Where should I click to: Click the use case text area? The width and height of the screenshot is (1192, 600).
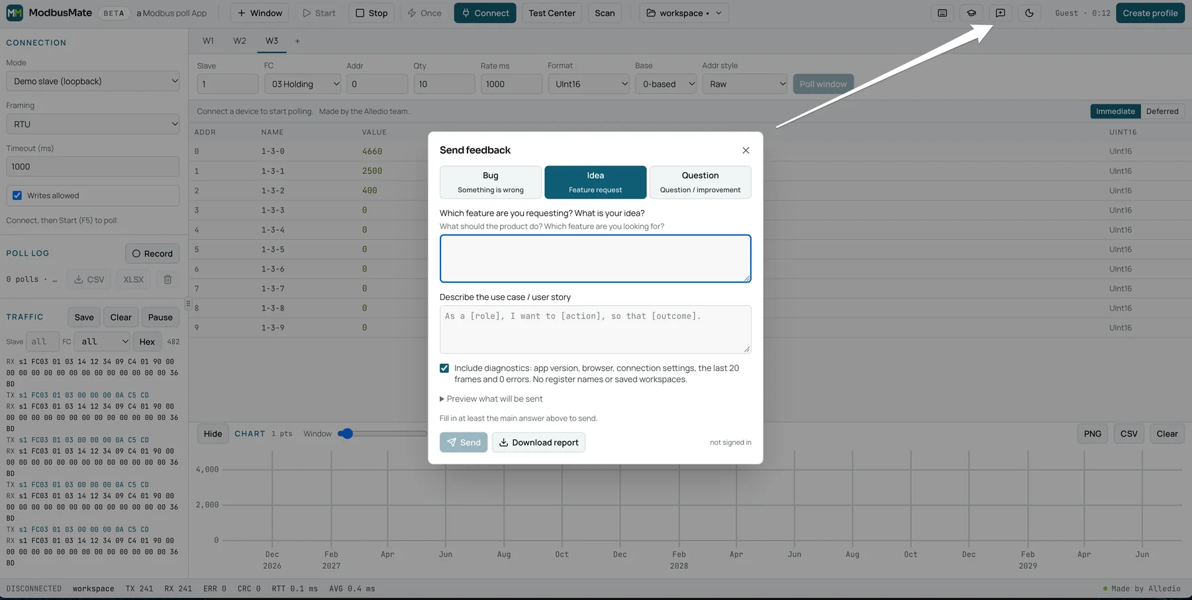pyautogui.click(x=595, y=329)
